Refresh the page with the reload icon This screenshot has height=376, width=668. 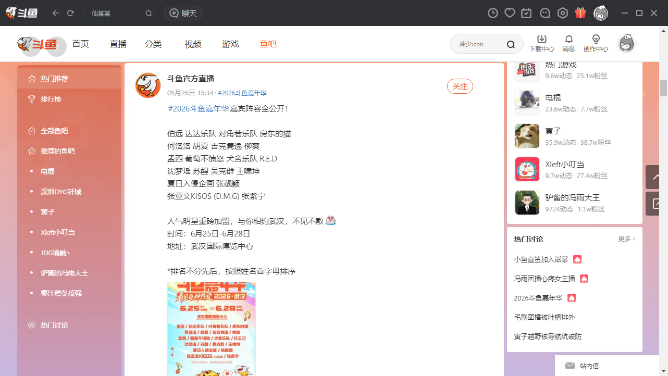tap(70, 13)
